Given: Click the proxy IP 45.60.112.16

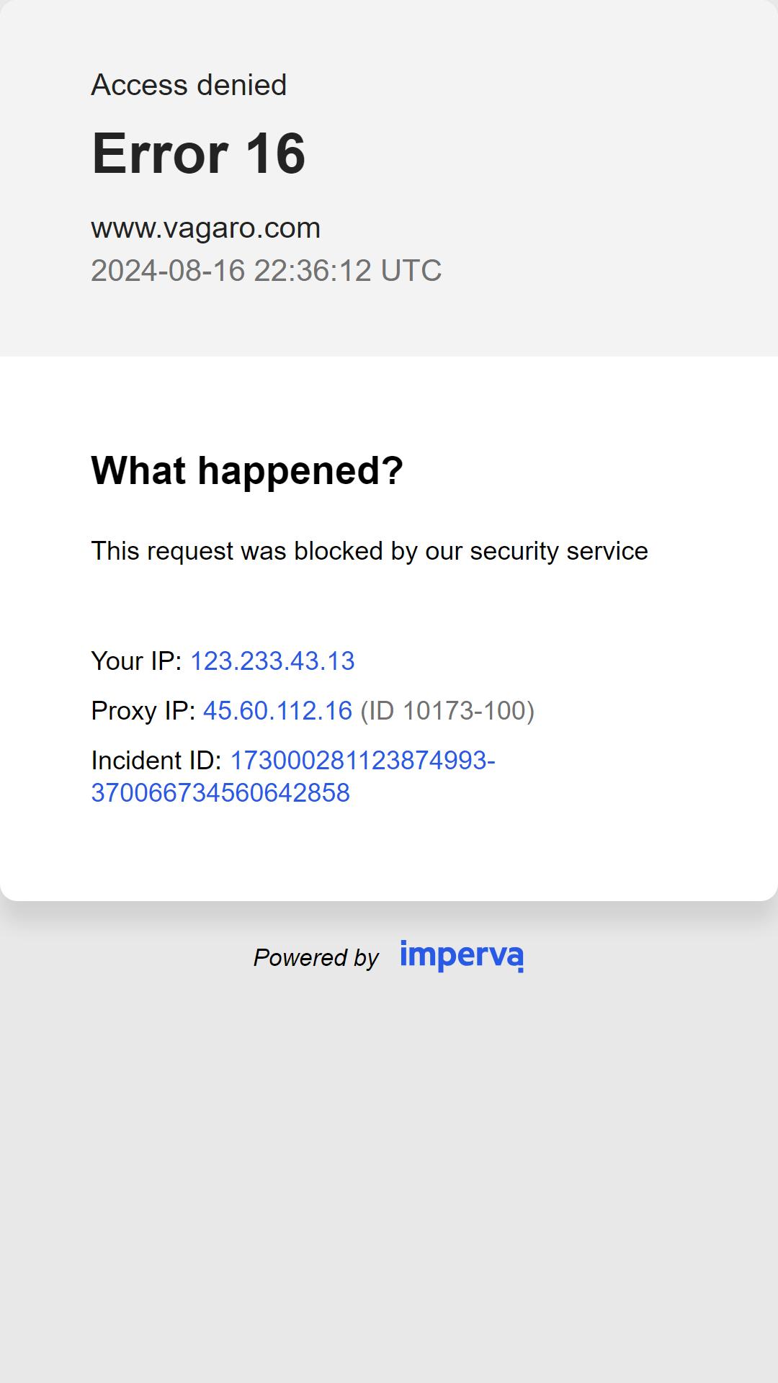Looking at the screenshot, I should coord(277,710).
